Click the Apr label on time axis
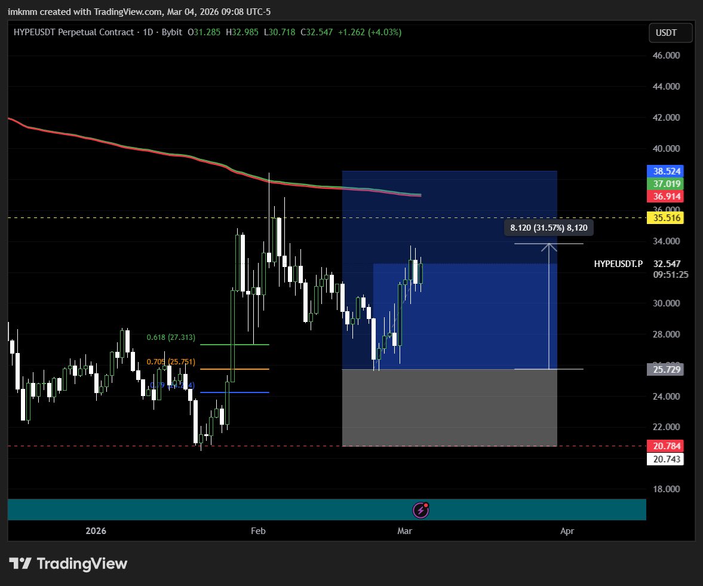Viewport: 703px width, 586px height. (x=567, y=531)
